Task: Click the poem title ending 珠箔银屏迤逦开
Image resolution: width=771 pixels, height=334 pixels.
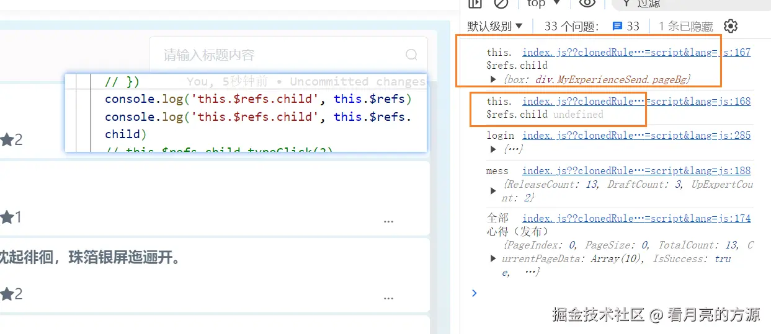Action: (90, 257)
